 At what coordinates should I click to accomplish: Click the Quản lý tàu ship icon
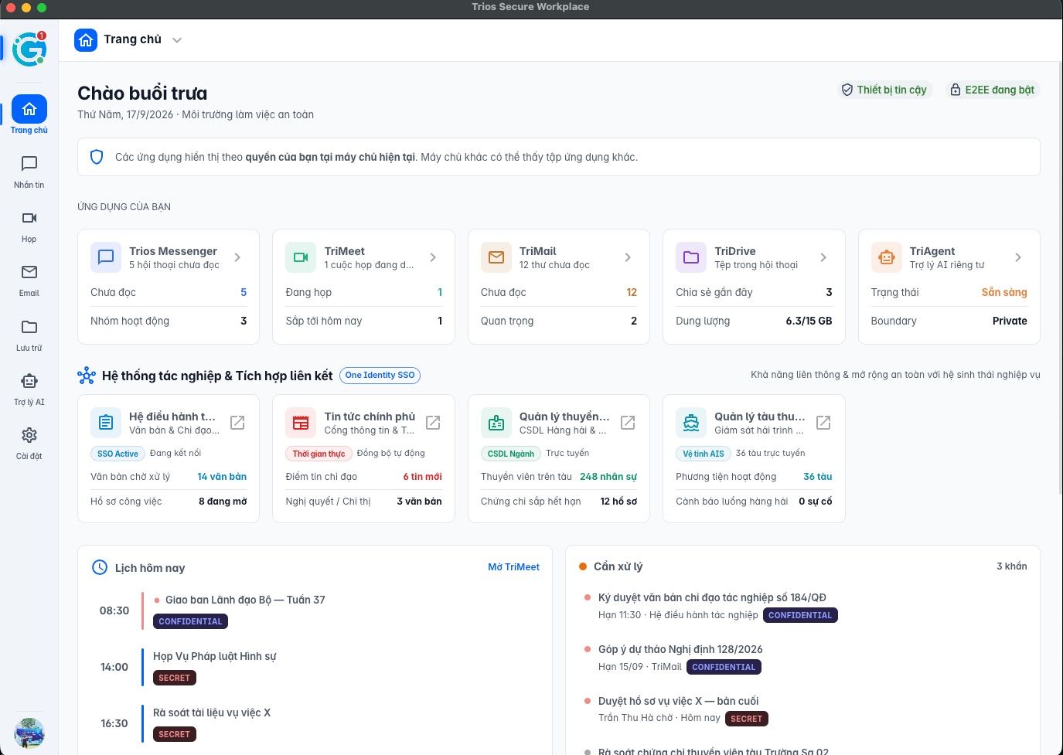pyautogui.click(x=691, y=423)
